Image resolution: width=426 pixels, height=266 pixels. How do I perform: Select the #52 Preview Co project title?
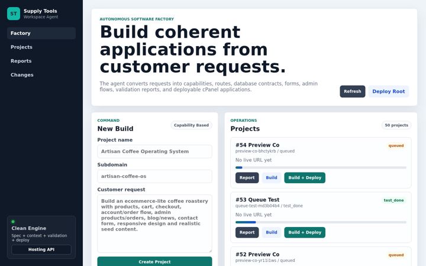tap(257, 254)
